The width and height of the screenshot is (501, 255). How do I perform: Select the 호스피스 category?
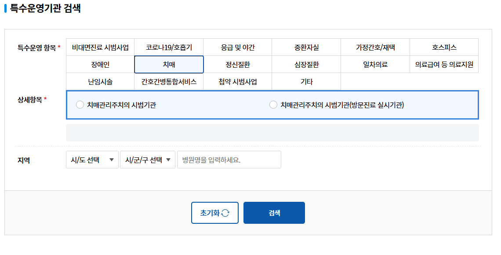coord(444,47)
